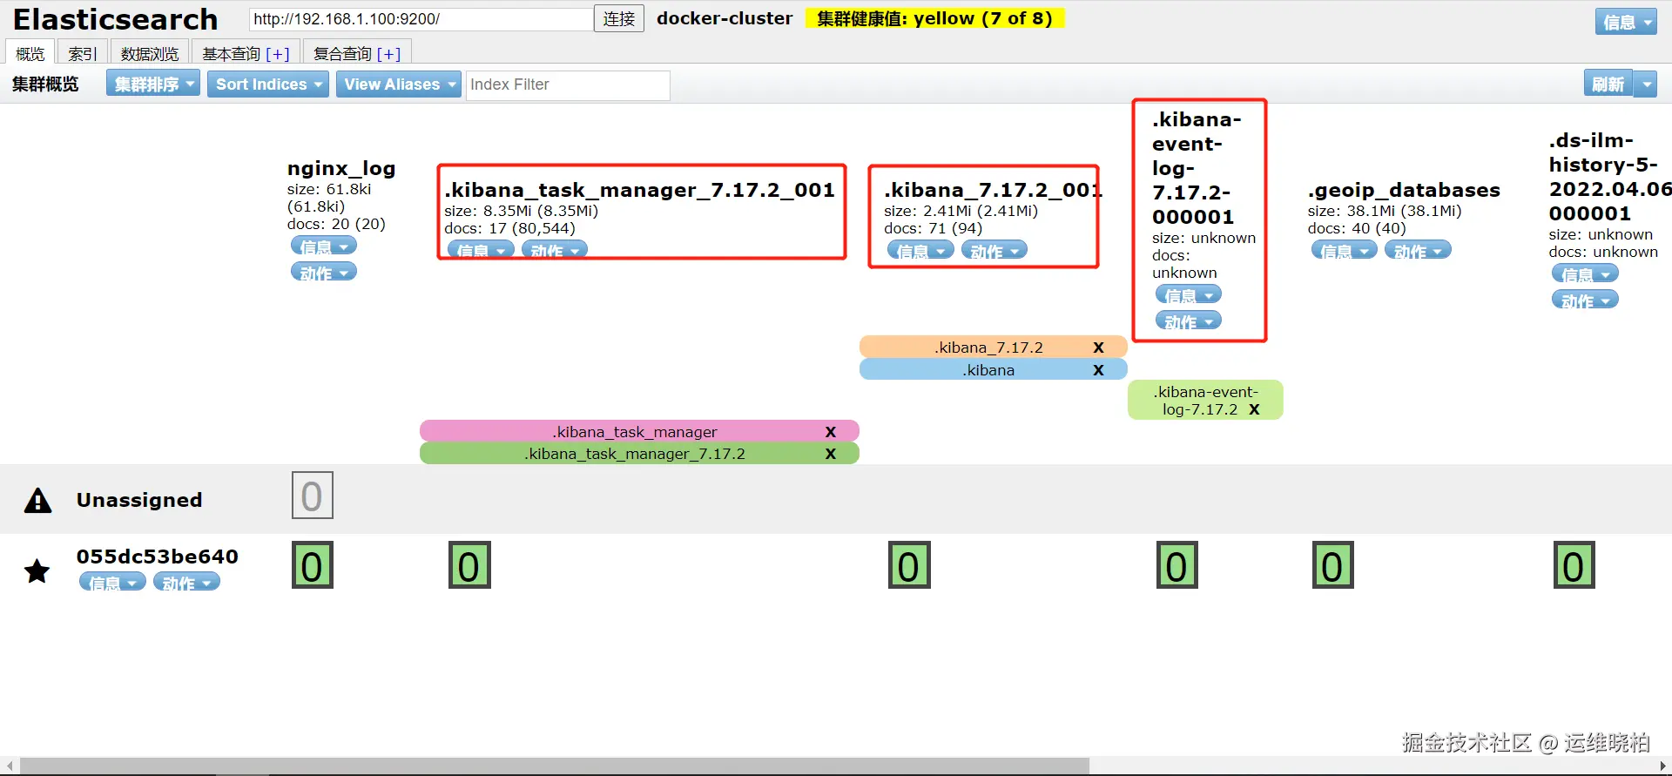Image resolution: width=1672 pixels, height=776 pixels.
Task: Open .kibana-event-log 动作 dropdown
Action: pos(1189,321)
